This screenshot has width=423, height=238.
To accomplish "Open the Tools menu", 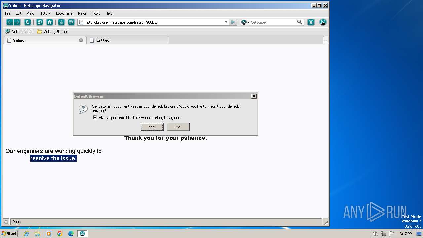I will [x=96, y=13].
